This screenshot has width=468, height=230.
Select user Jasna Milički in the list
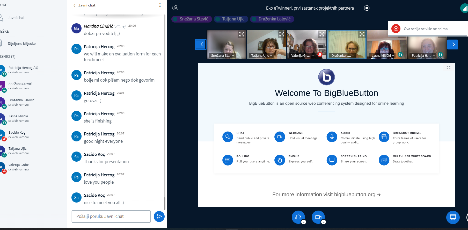[18, 118]
